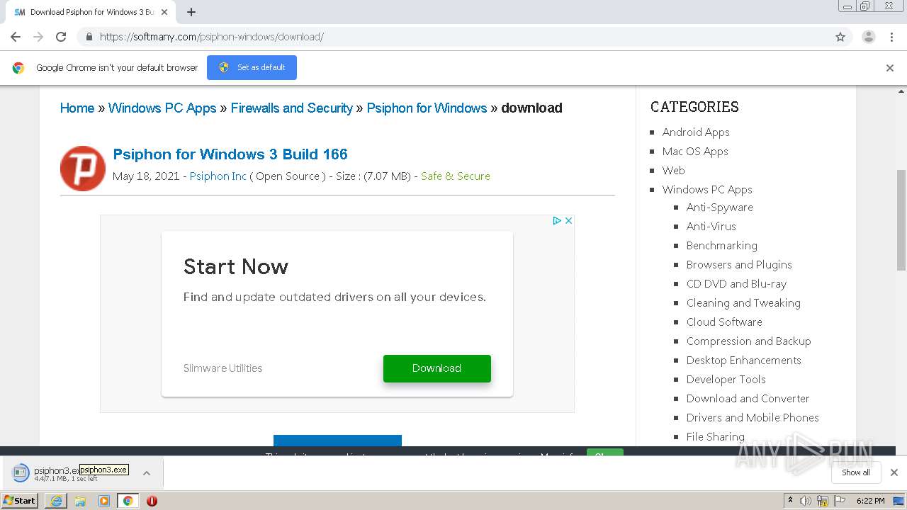Open Psiphon for Windows breadcrumb link

tap(427, 108)
